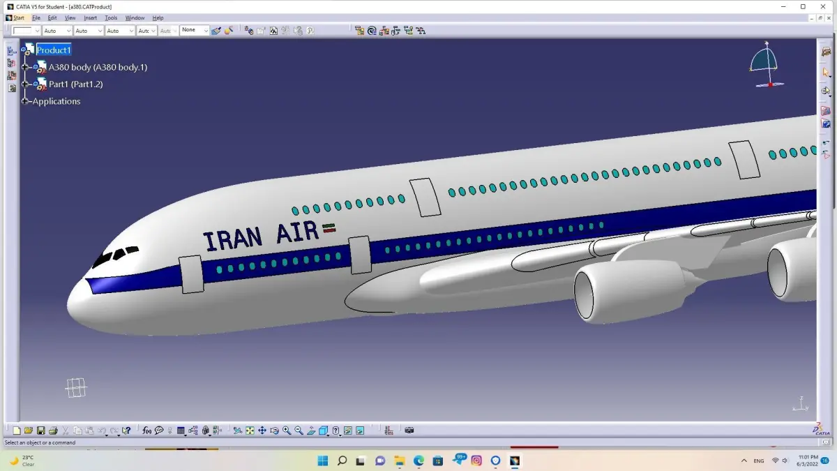This screenshot has width=837, height=471.
Task: Open the Microsoft Store taskbar icon
Action: (x=438, y=461)
